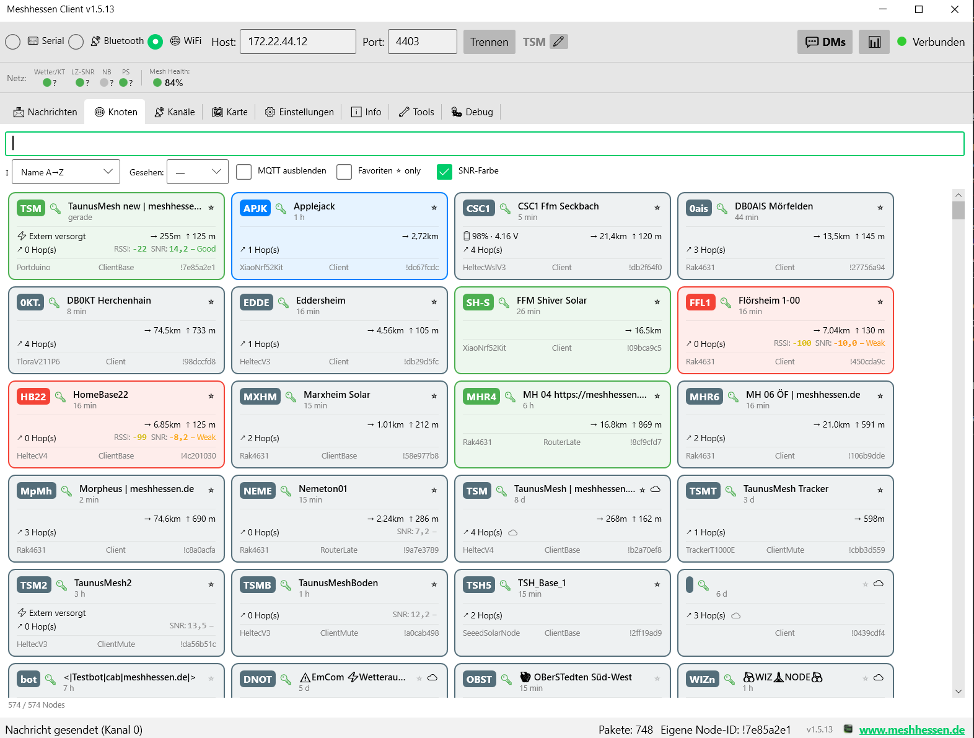Click the FFL1 red node badge

(x=700, y=302)
